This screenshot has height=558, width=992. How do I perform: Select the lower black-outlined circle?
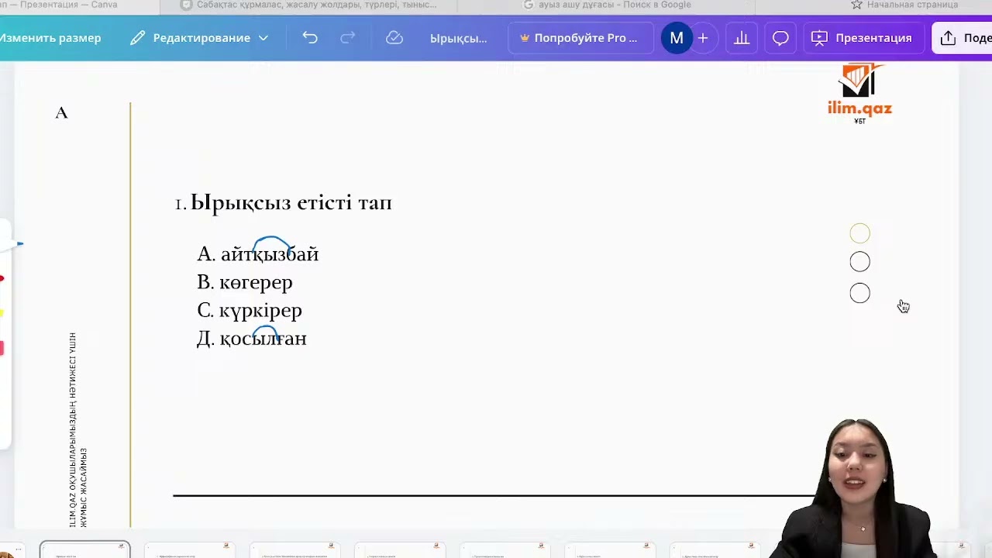pyautogui.click(x=859, y=293)
